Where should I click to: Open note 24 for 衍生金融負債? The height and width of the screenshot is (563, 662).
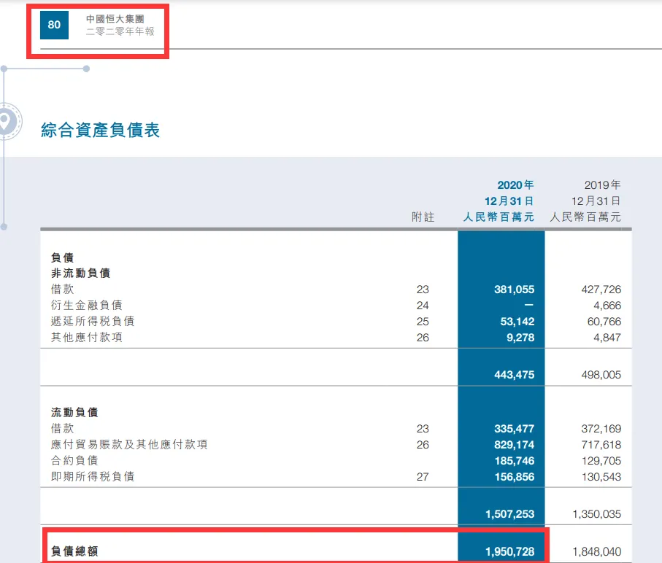423,306
